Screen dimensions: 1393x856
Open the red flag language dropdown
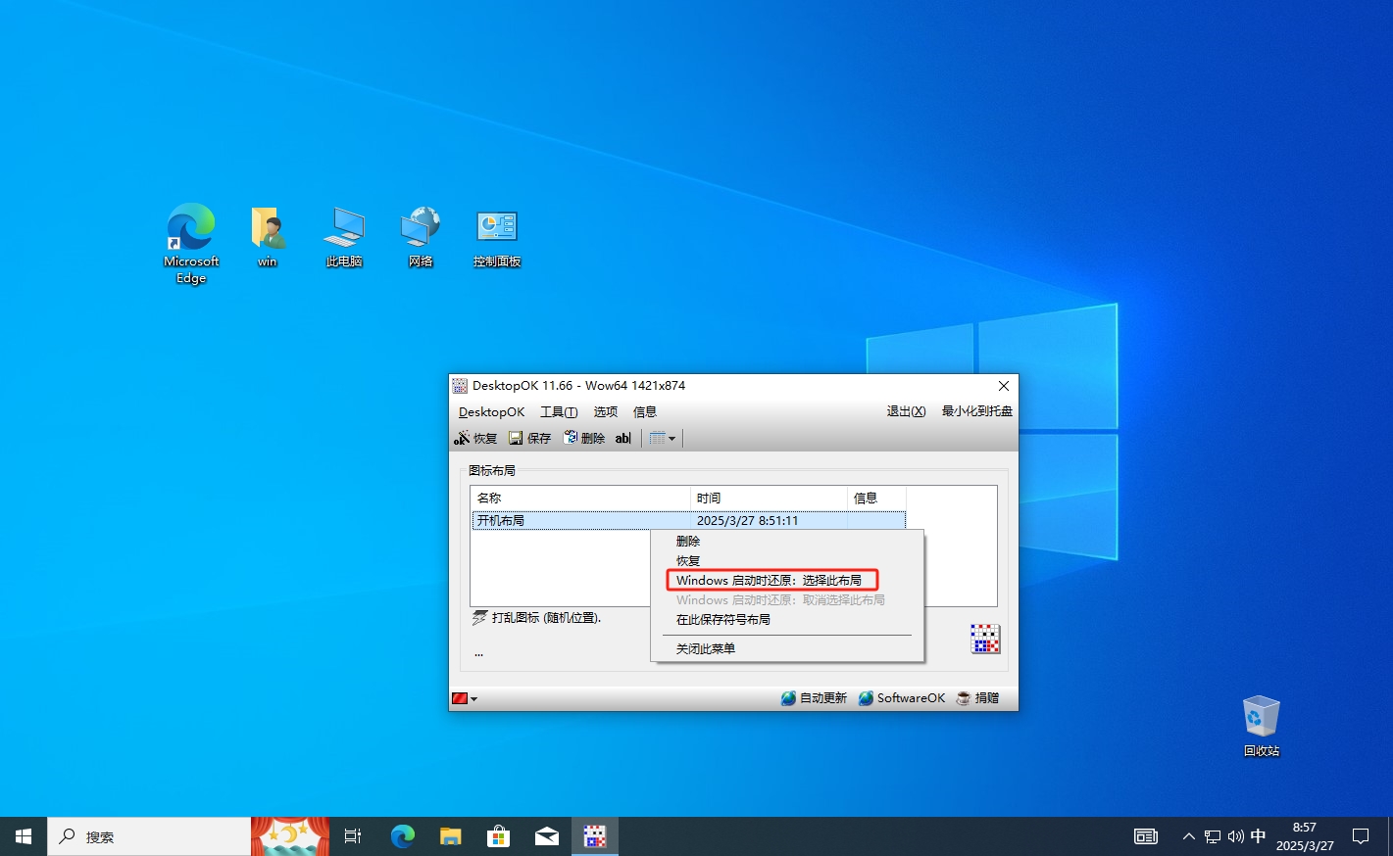[465, 698]
